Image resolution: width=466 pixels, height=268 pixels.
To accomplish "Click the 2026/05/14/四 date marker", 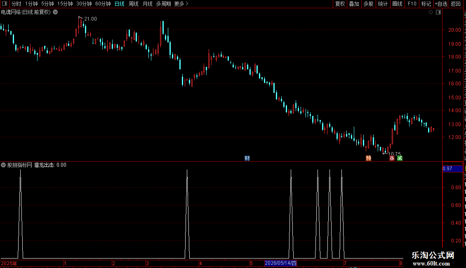I will (280, 263).
